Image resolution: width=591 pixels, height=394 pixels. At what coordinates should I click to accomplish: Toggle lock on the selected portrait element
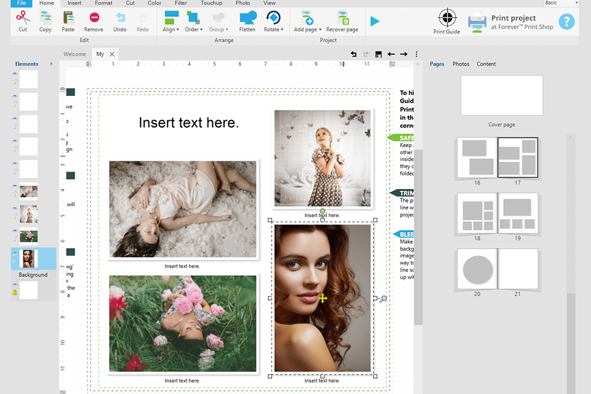(15, 261)
